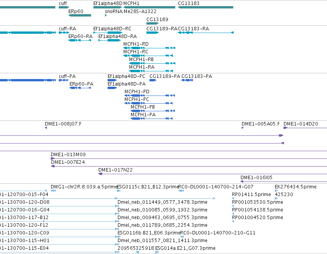Click Dmel_neb_011789_0685_2254.3prime
The image size is (327, 254).
point(162,225)
